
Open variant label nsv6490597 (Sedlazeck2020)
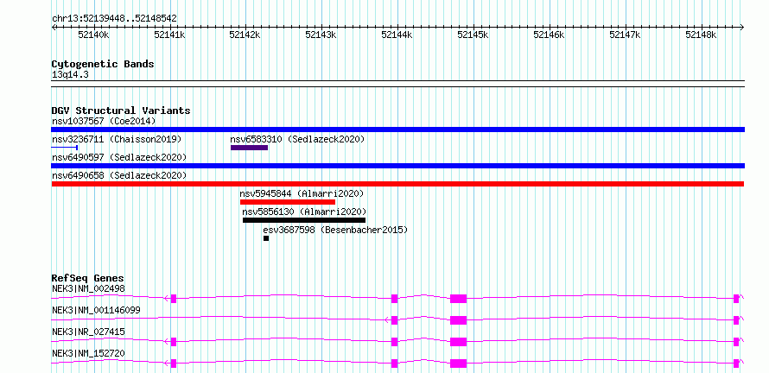[119, 157]
